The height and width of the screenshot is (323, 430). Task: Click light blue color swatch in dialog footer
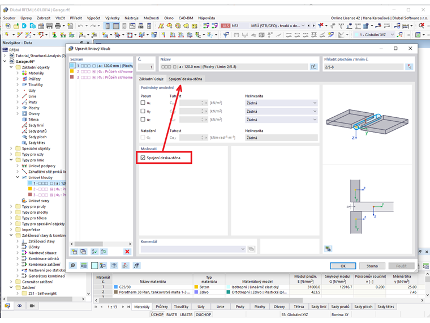coord(94,266)
